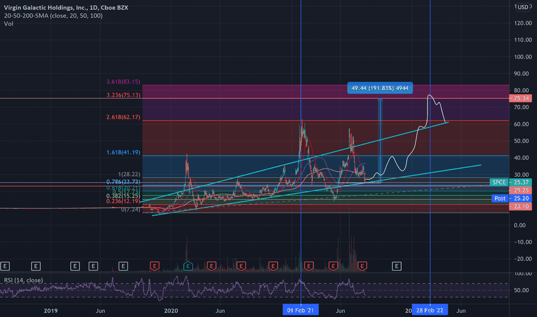Screen dimensions: 537x317
Task: Click the Virgin Galactic Holdings chart title
Action: click(x=66, y=7)
